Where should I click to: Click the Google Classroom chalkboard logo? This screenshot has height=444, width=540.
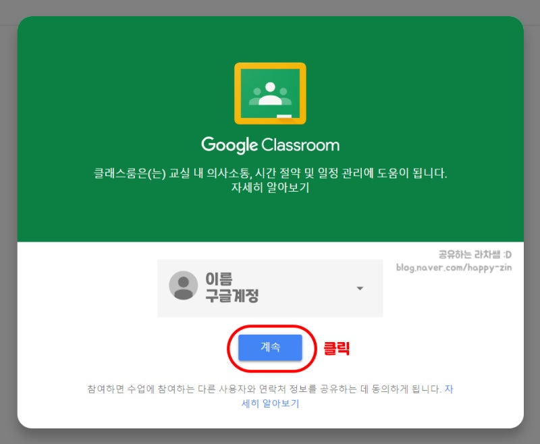tap(270, 93)
